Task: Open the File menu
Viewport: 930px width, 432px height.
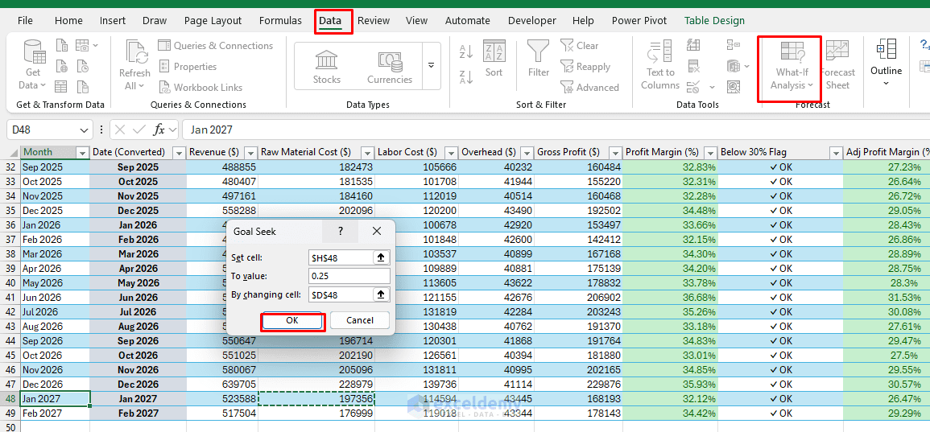Action: click(26, 21)
